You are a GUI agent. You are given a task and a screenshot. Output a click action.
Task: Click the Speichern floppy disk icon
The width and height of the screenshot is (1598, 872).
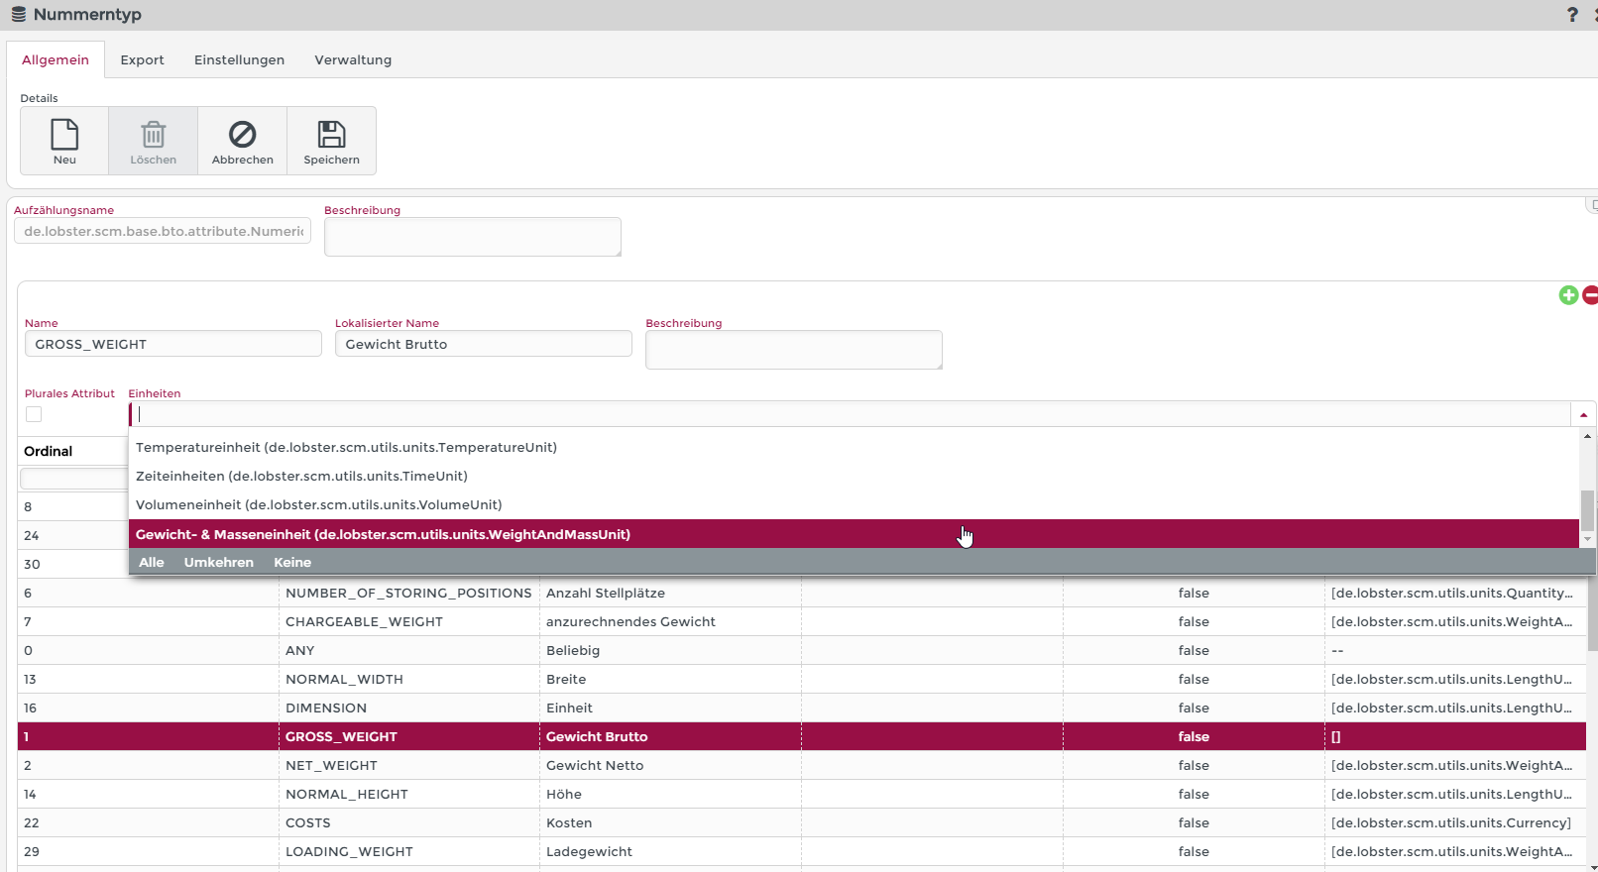[x=332, y=134]
